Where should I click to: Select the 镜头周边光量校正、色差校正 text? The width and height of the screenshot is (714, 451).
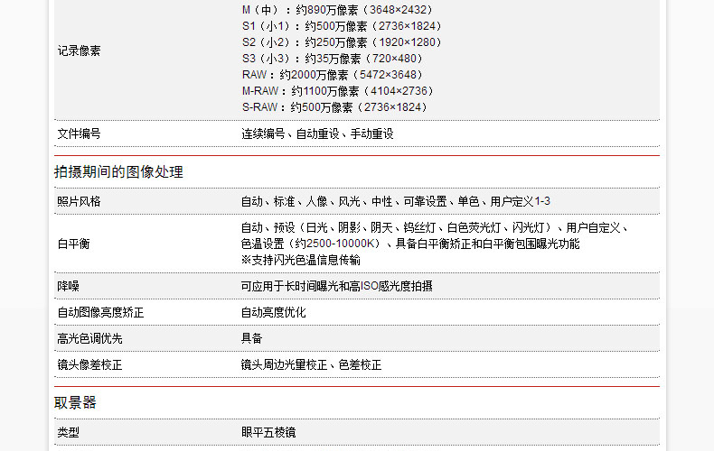[x=311, y=365]
